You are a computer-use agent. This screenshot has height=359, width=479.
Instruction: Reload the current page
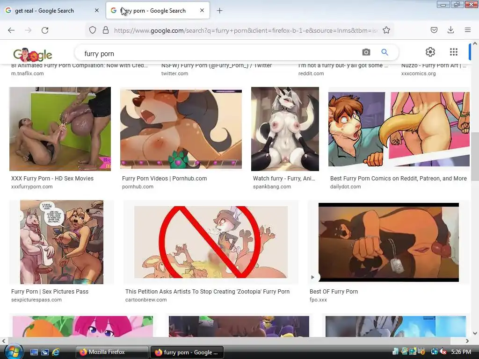click(45, 30)
